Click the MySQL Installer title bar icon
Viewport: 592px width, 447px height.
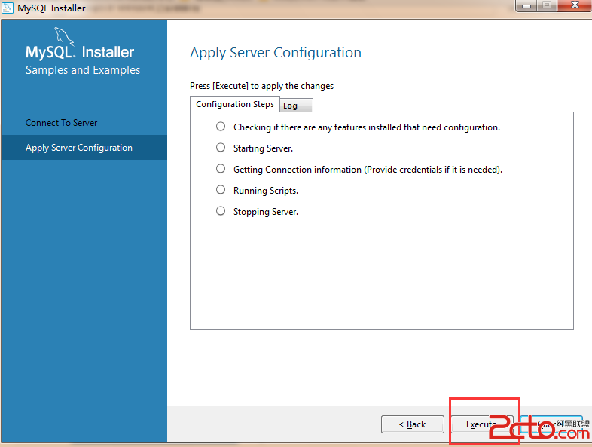[x=8, y=8]
